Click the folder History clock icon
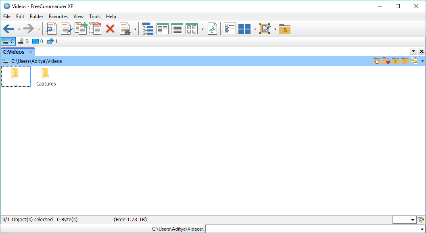This screenshot has height=233, width=426. pyautogui.click(x=377, y=61)
